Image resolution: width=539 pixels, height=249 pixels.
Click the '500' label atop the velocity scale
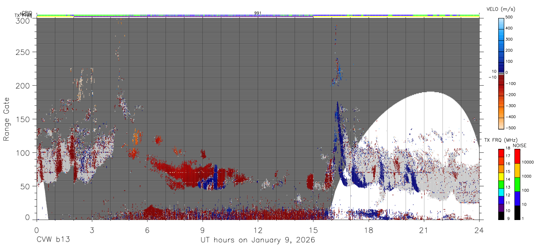510,17
